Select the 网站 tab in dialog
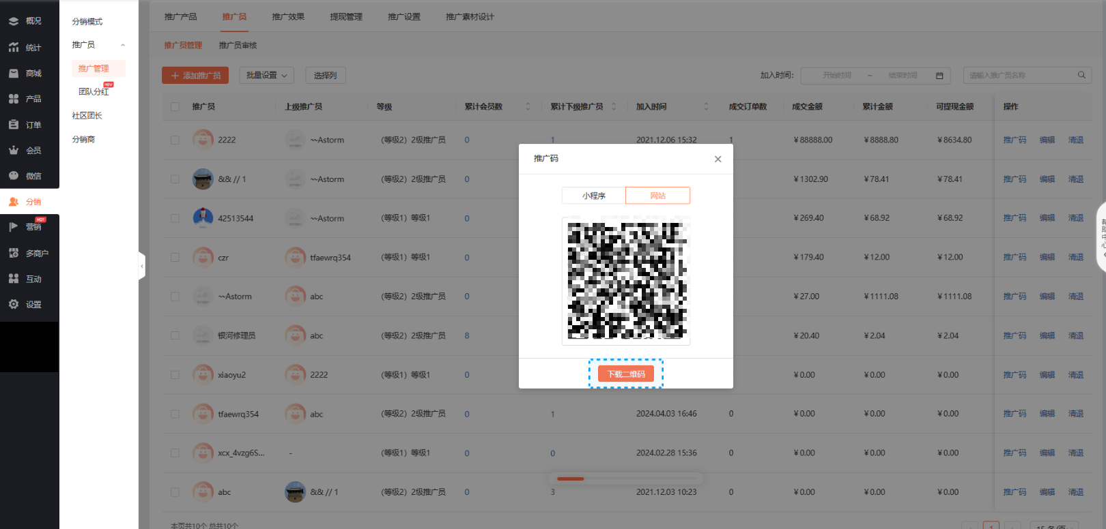 tap(658, 196)
